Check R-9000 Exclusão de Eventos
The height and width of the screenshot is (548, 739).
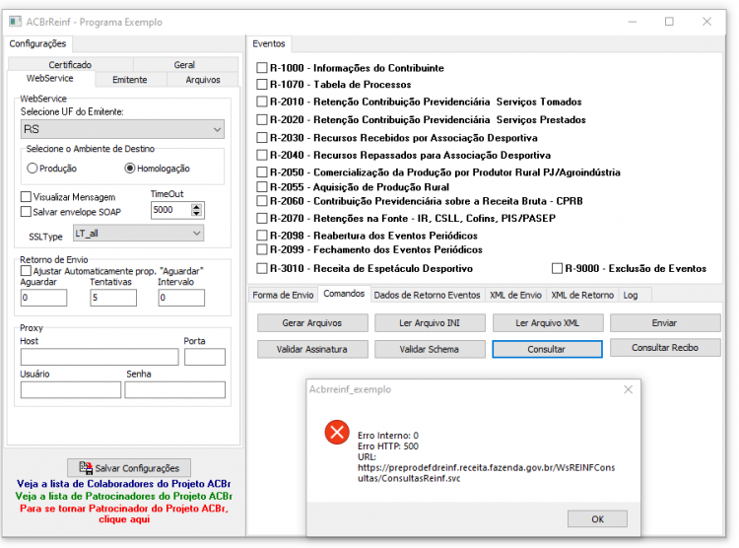(557, 268)
